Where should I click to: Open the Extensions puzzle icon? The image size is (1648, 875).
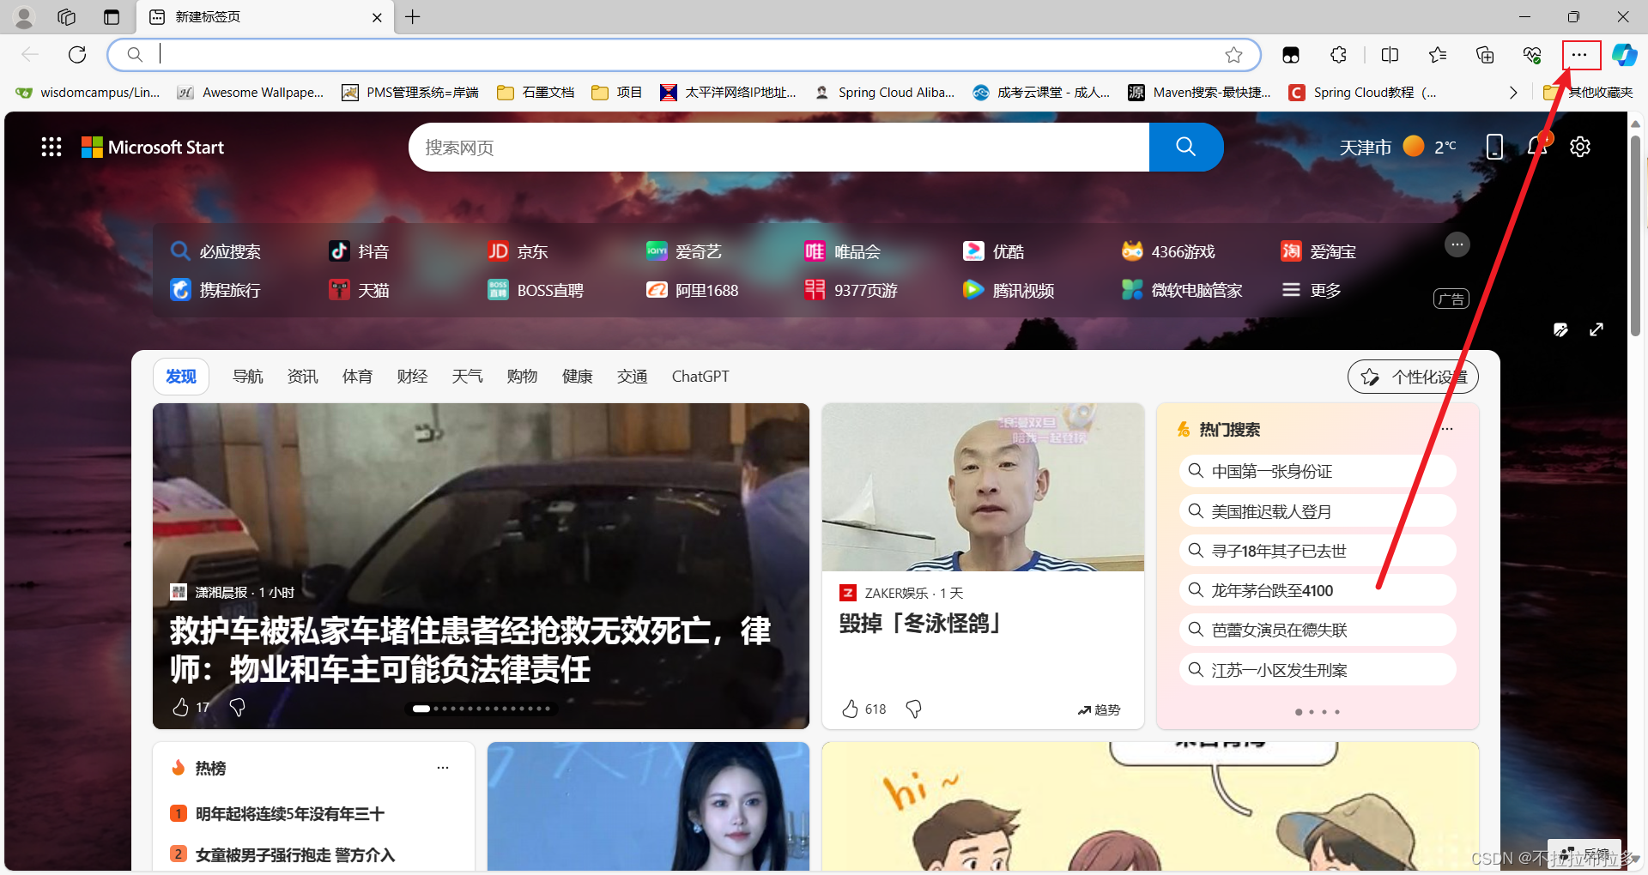[1338, 55]
